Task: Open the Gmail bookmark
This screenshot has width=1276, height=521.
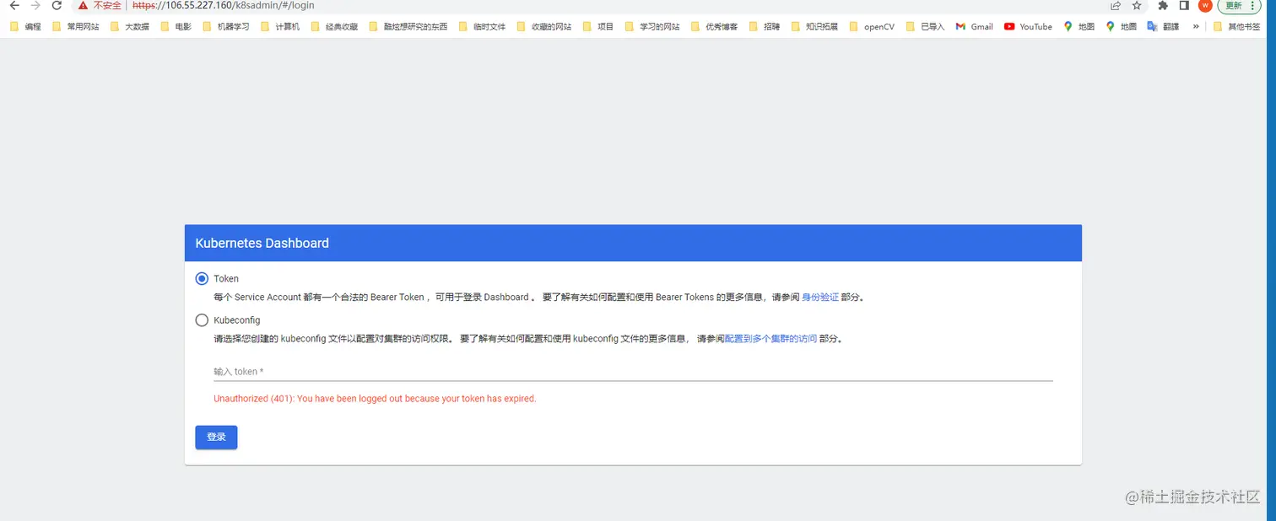Action: (974, 26)
